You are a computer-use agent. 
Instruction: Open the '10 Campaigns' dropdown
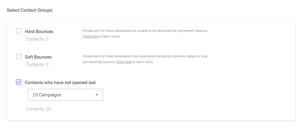click(x=65, y=95)
